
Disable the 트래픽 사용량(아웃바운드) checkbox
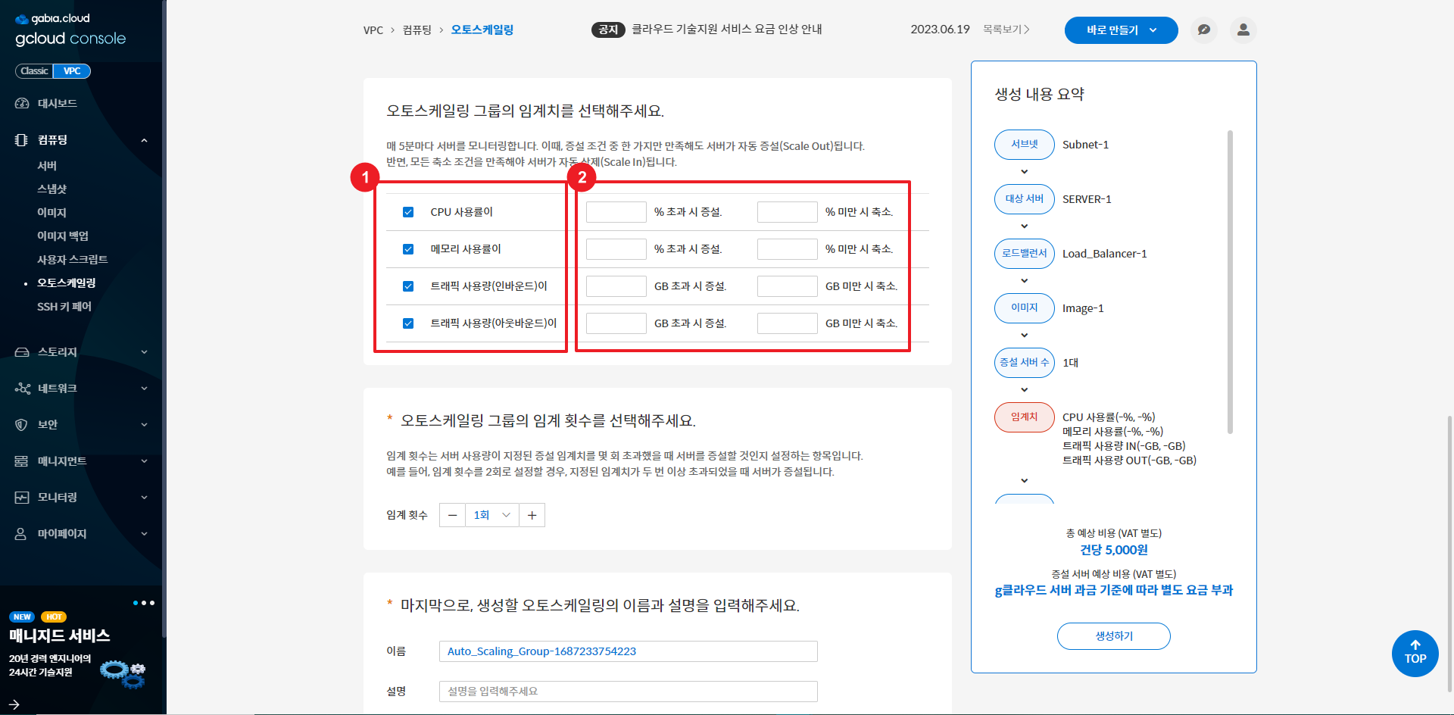point(408,323)
